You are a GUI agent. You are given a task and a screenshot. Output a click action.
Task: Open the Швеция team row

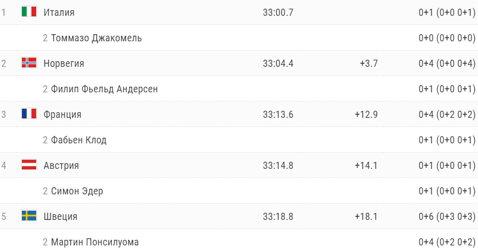61,216
